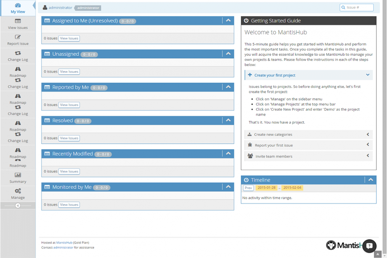This screenshot has width=387, height=258.
Task: Click the list icon of Unassigned panel
Action: point(47,54)
